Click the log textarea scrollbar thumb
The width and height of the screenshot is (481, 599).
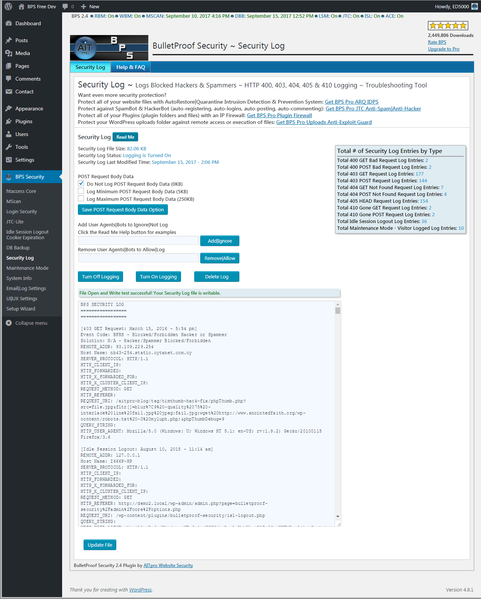pyautogui.click(x=338, y=310)
